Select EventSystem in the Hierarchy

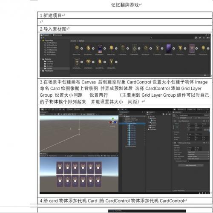[x=131, y=147]
